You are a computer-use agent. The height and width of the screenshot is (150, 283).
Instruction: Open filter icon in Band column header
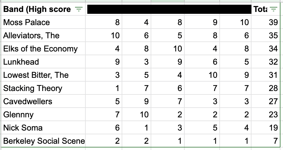click(79, 9)
